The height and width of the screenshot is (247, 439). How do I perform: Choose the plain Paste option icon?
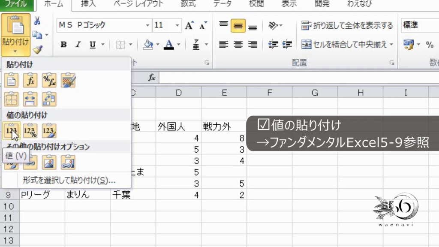click(x=11, y=80)
